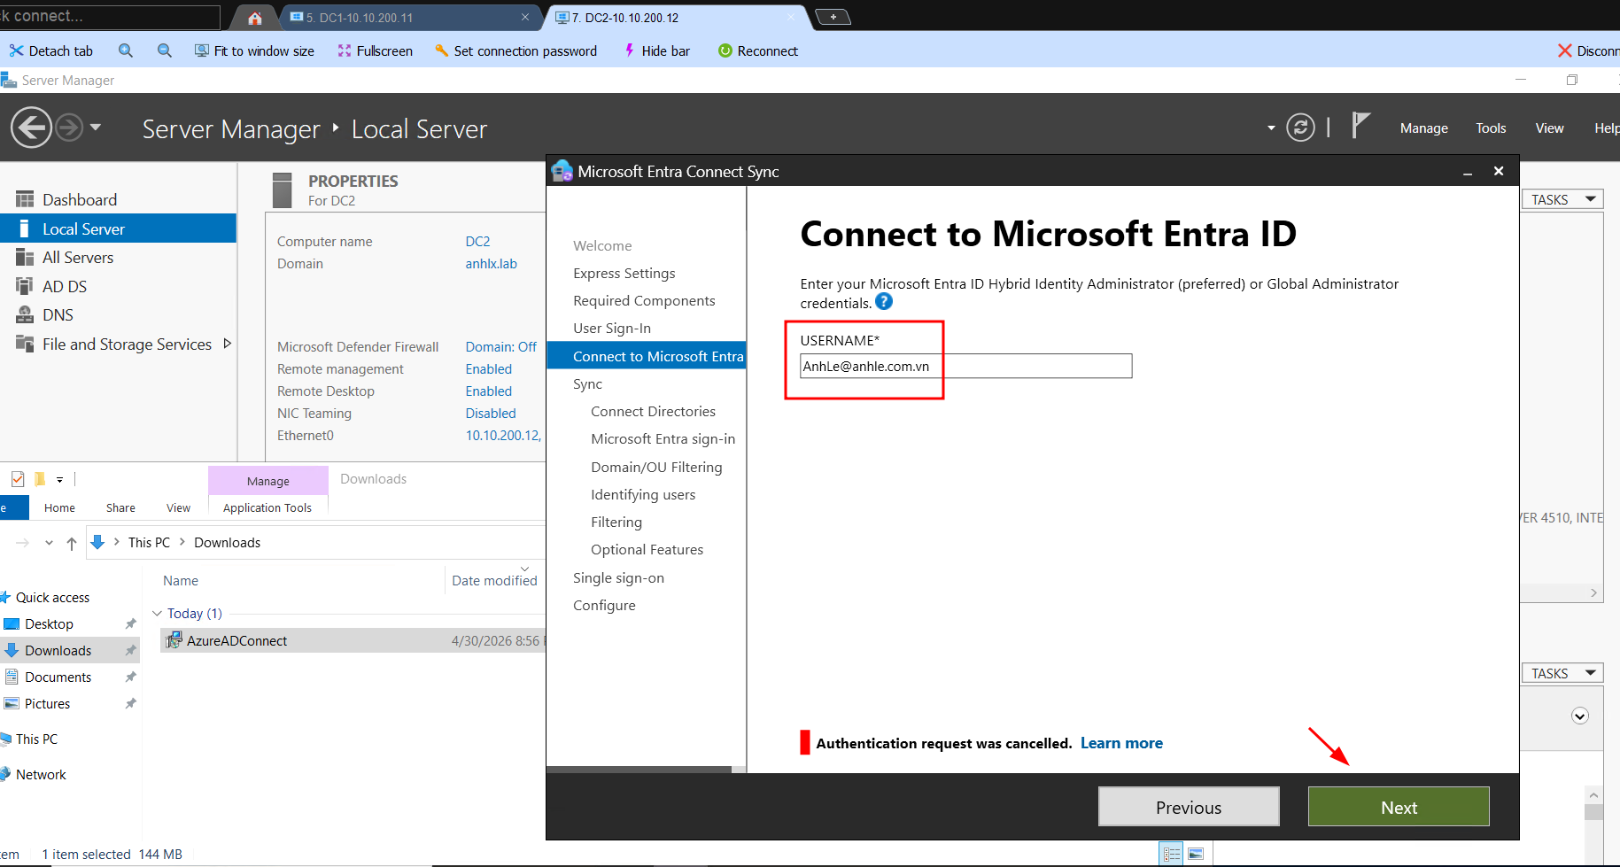Reconnect the remote session

point(758,51)
